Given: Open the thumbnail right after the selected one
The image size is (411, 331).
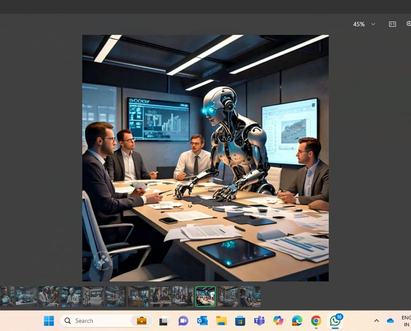Looking at the screenshot, I should tap(228, 296).
